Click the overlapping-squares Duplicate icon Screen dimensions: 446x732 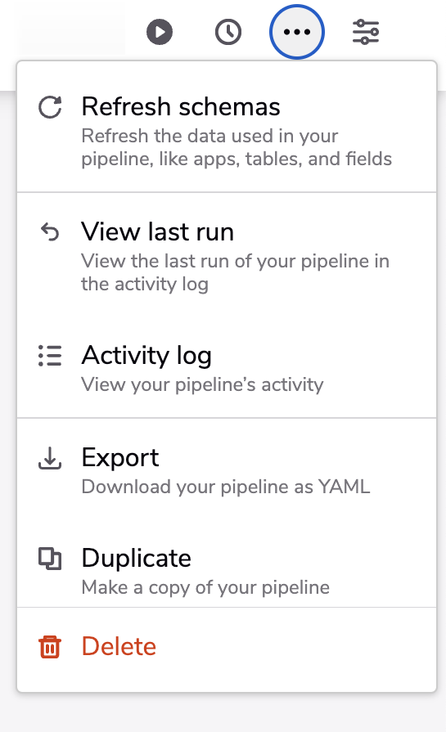49,559
